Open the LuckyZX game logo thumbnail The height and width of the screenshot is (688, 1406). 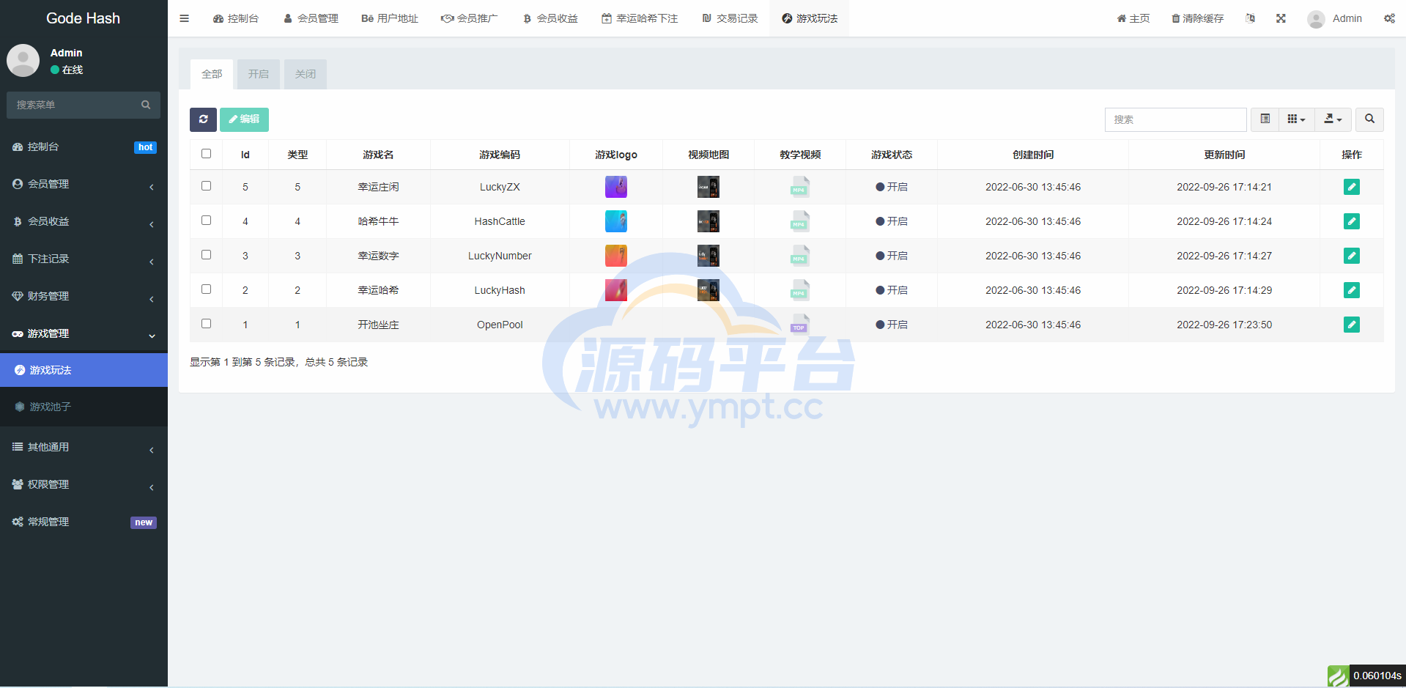[616, 187]
